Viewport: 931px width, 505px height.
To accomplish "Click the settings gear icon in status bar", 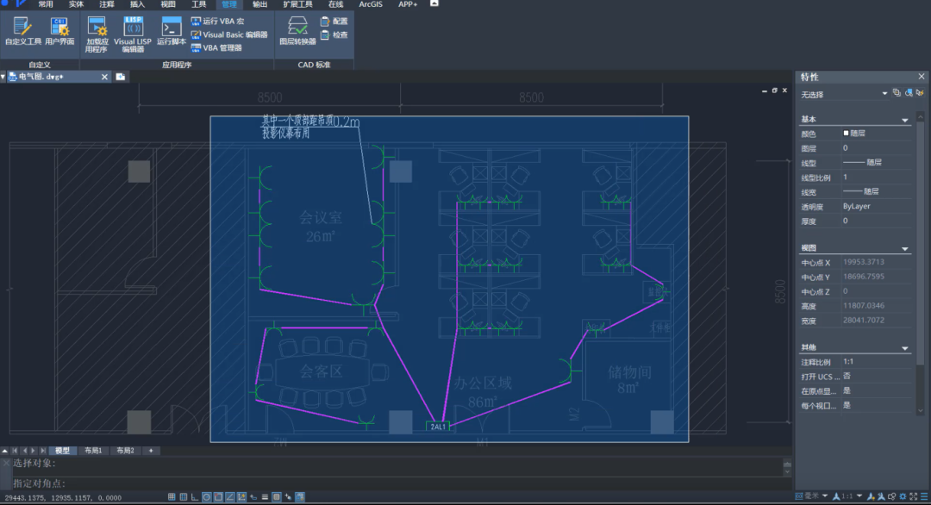I will tap(903, 496).
